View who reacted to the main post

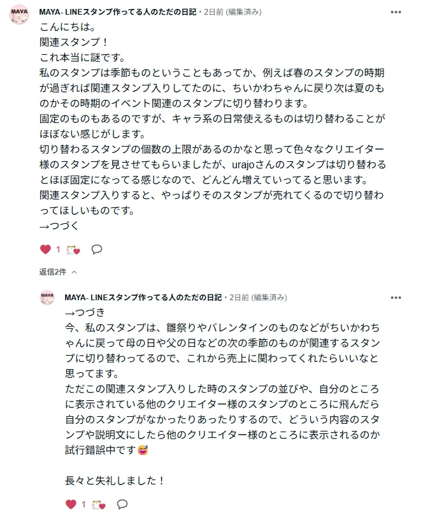tap(73, 250)
